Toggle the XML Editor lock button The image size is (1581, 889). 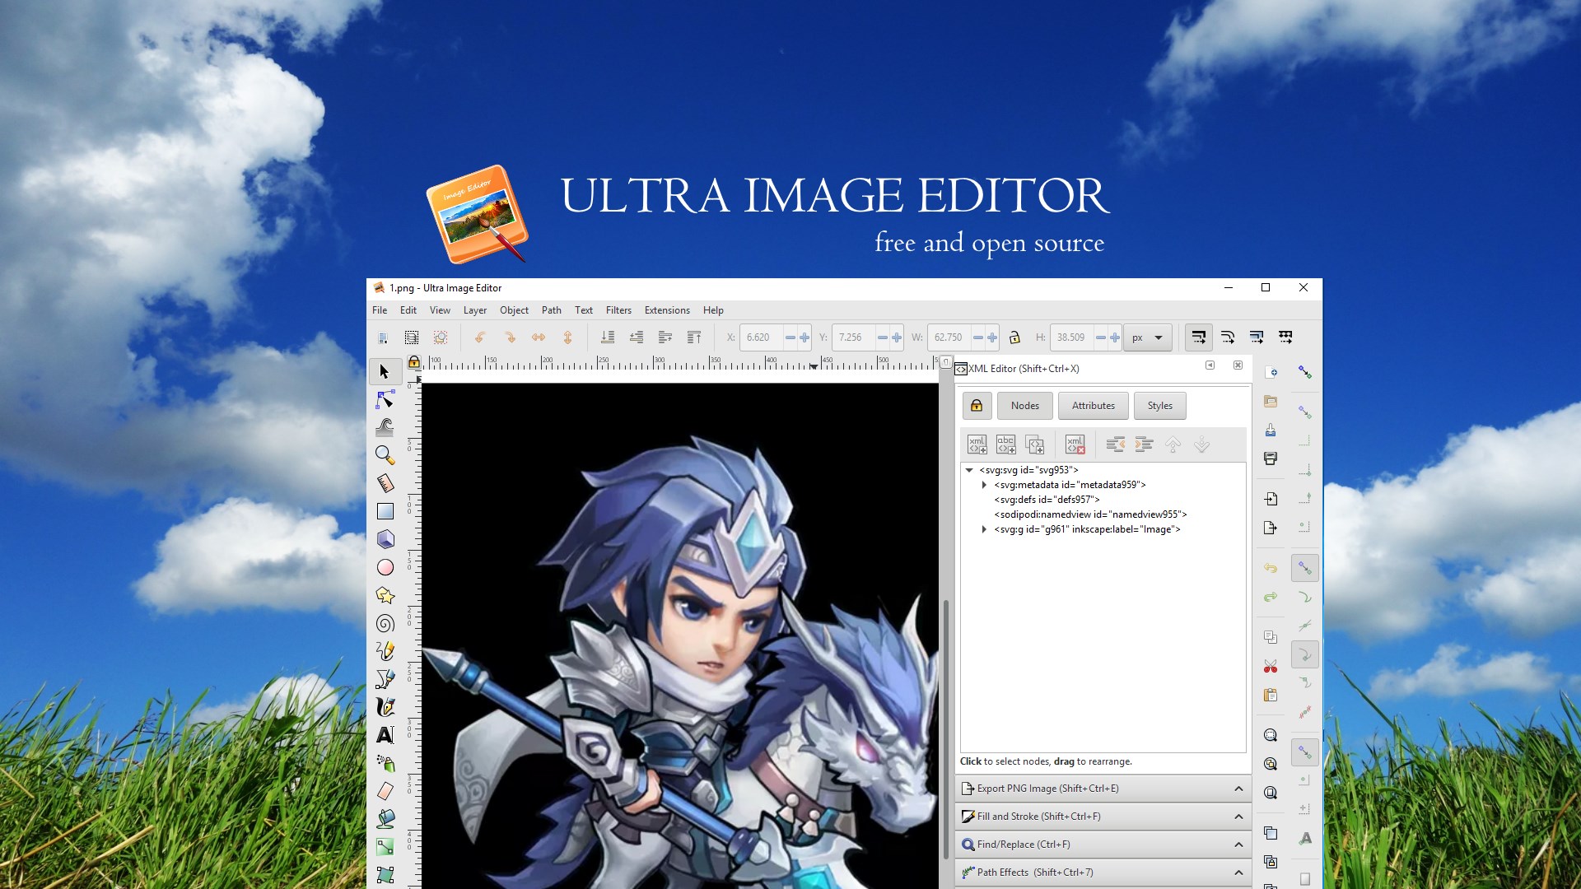pyautogui.click(x=977, y=406)
